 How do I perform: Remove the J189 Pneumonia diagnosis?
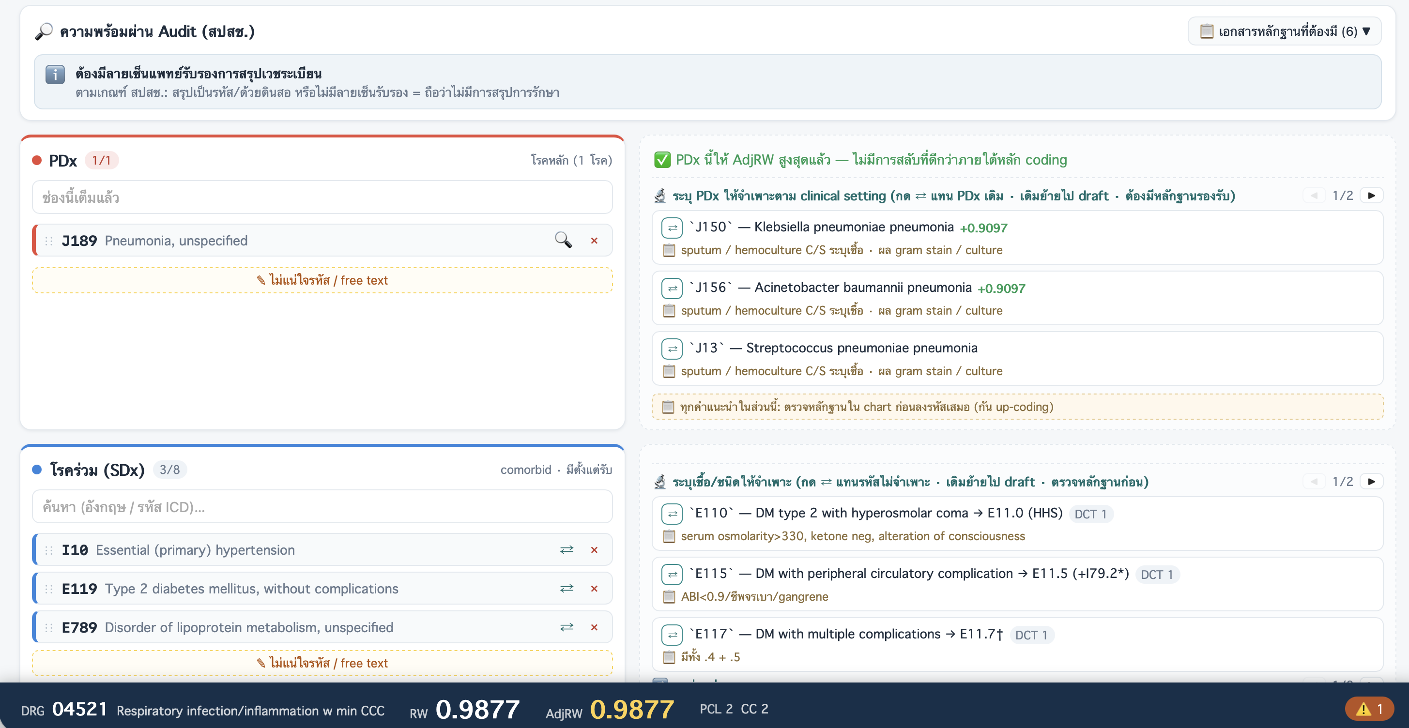[x=594, y=241]
